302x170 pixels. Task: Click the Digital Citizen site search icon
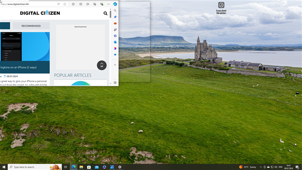coord(105,14)
